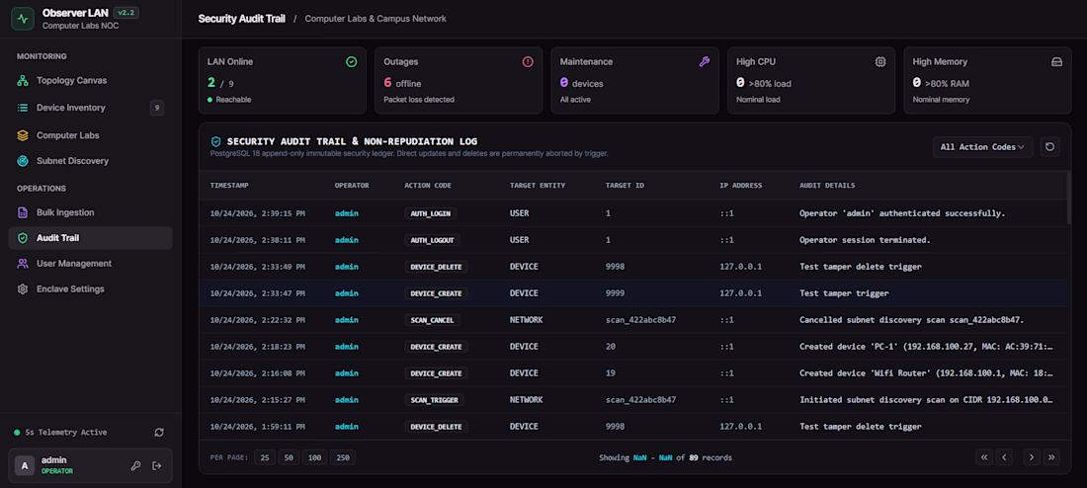Click the admin avatar letter A
This screenshot has width=1087, height=488.
pyautogui.click(x=25, y=466)
